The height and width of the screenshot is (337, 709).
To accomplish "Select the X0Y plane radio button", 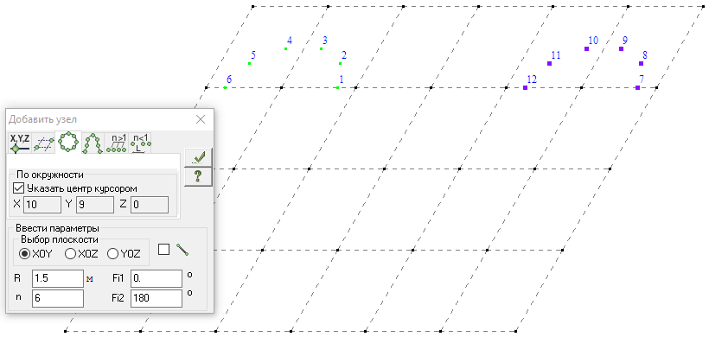I will point(23,254).
